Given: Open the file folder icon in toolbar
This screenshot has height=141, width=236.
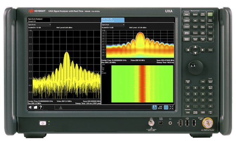Looking at the screenshot, I should pyautogui.click(x=36, y=107).
